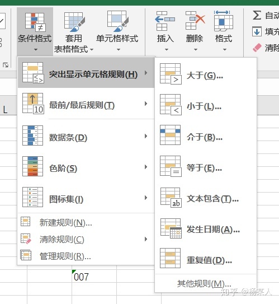Viewport: 279px width, 304px height.
Task: Choose 发生日期(A)... submenu option
Action: [x=206, y=228]
